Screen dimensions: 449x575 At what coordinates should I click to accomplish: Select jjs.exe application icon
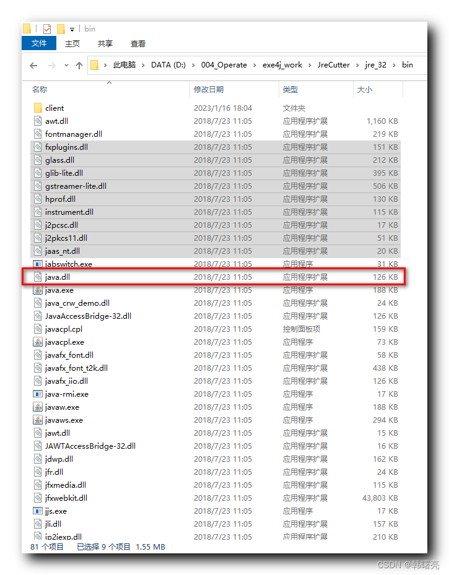38,511
